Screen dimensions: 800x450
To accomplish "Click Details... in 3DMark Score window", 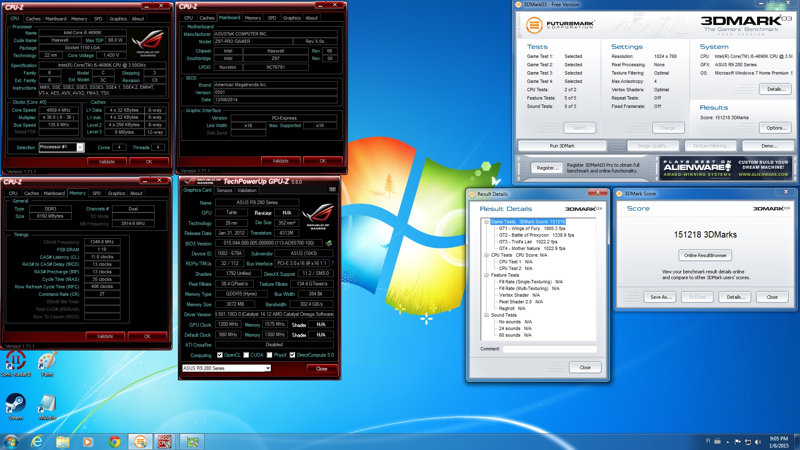I will [736, 297].
